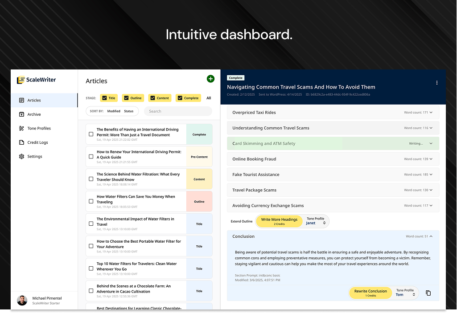Open Credit Logs in the sidebar
Screen dimensions: 457x313
click(37, 142)
